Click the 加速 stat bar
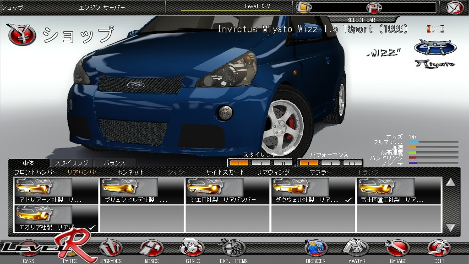This screenshot has height=264, width=469. 433,147
